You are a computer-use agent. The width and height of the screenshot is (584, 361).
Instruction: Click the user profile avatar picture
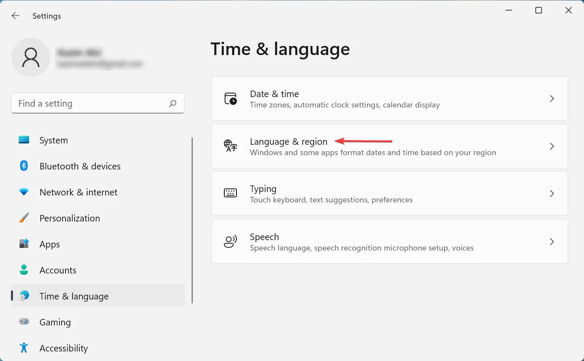(31, 57)
